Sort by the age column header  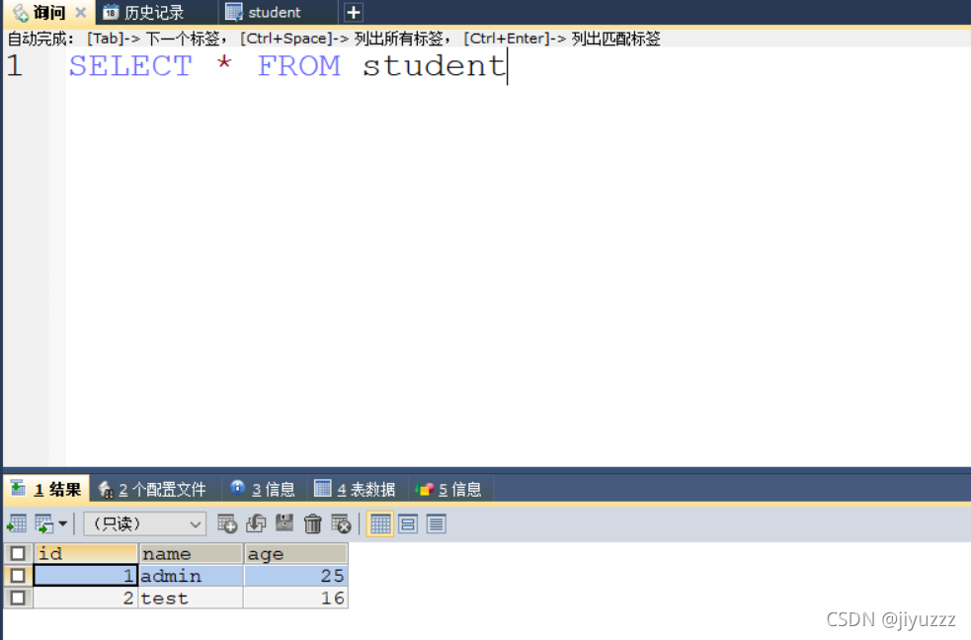(296, 553)
